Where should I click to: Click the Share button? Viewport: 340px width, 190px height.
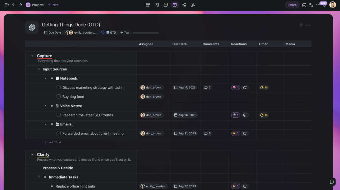click(292, 5)
